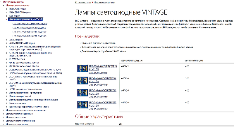Open LED-G80-4W/GOLDEN/E27 GLV21GO sidebar link
Screen dimensions: 234x127
coord(30,36)
